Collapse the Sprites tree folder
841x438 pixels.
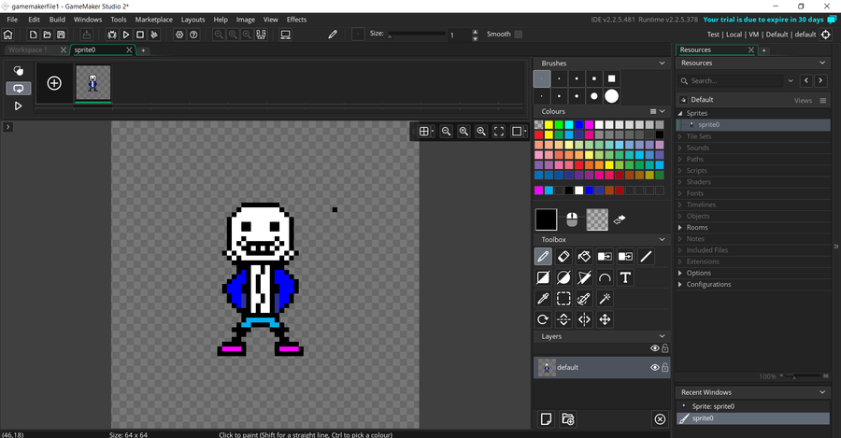point(680,114)
